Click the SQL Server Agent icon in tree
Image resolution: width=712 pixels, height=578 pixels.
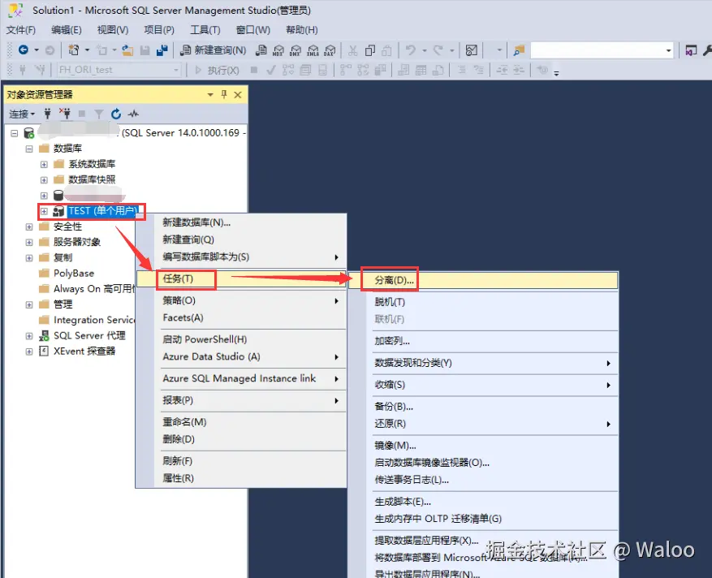(x=44, y=335)
